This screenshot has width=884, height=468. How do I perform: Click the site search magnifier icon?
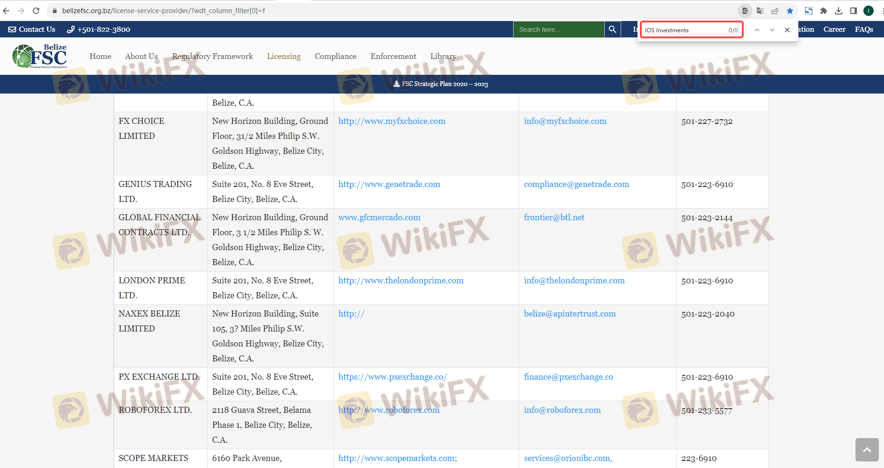(x=612, y=29)
